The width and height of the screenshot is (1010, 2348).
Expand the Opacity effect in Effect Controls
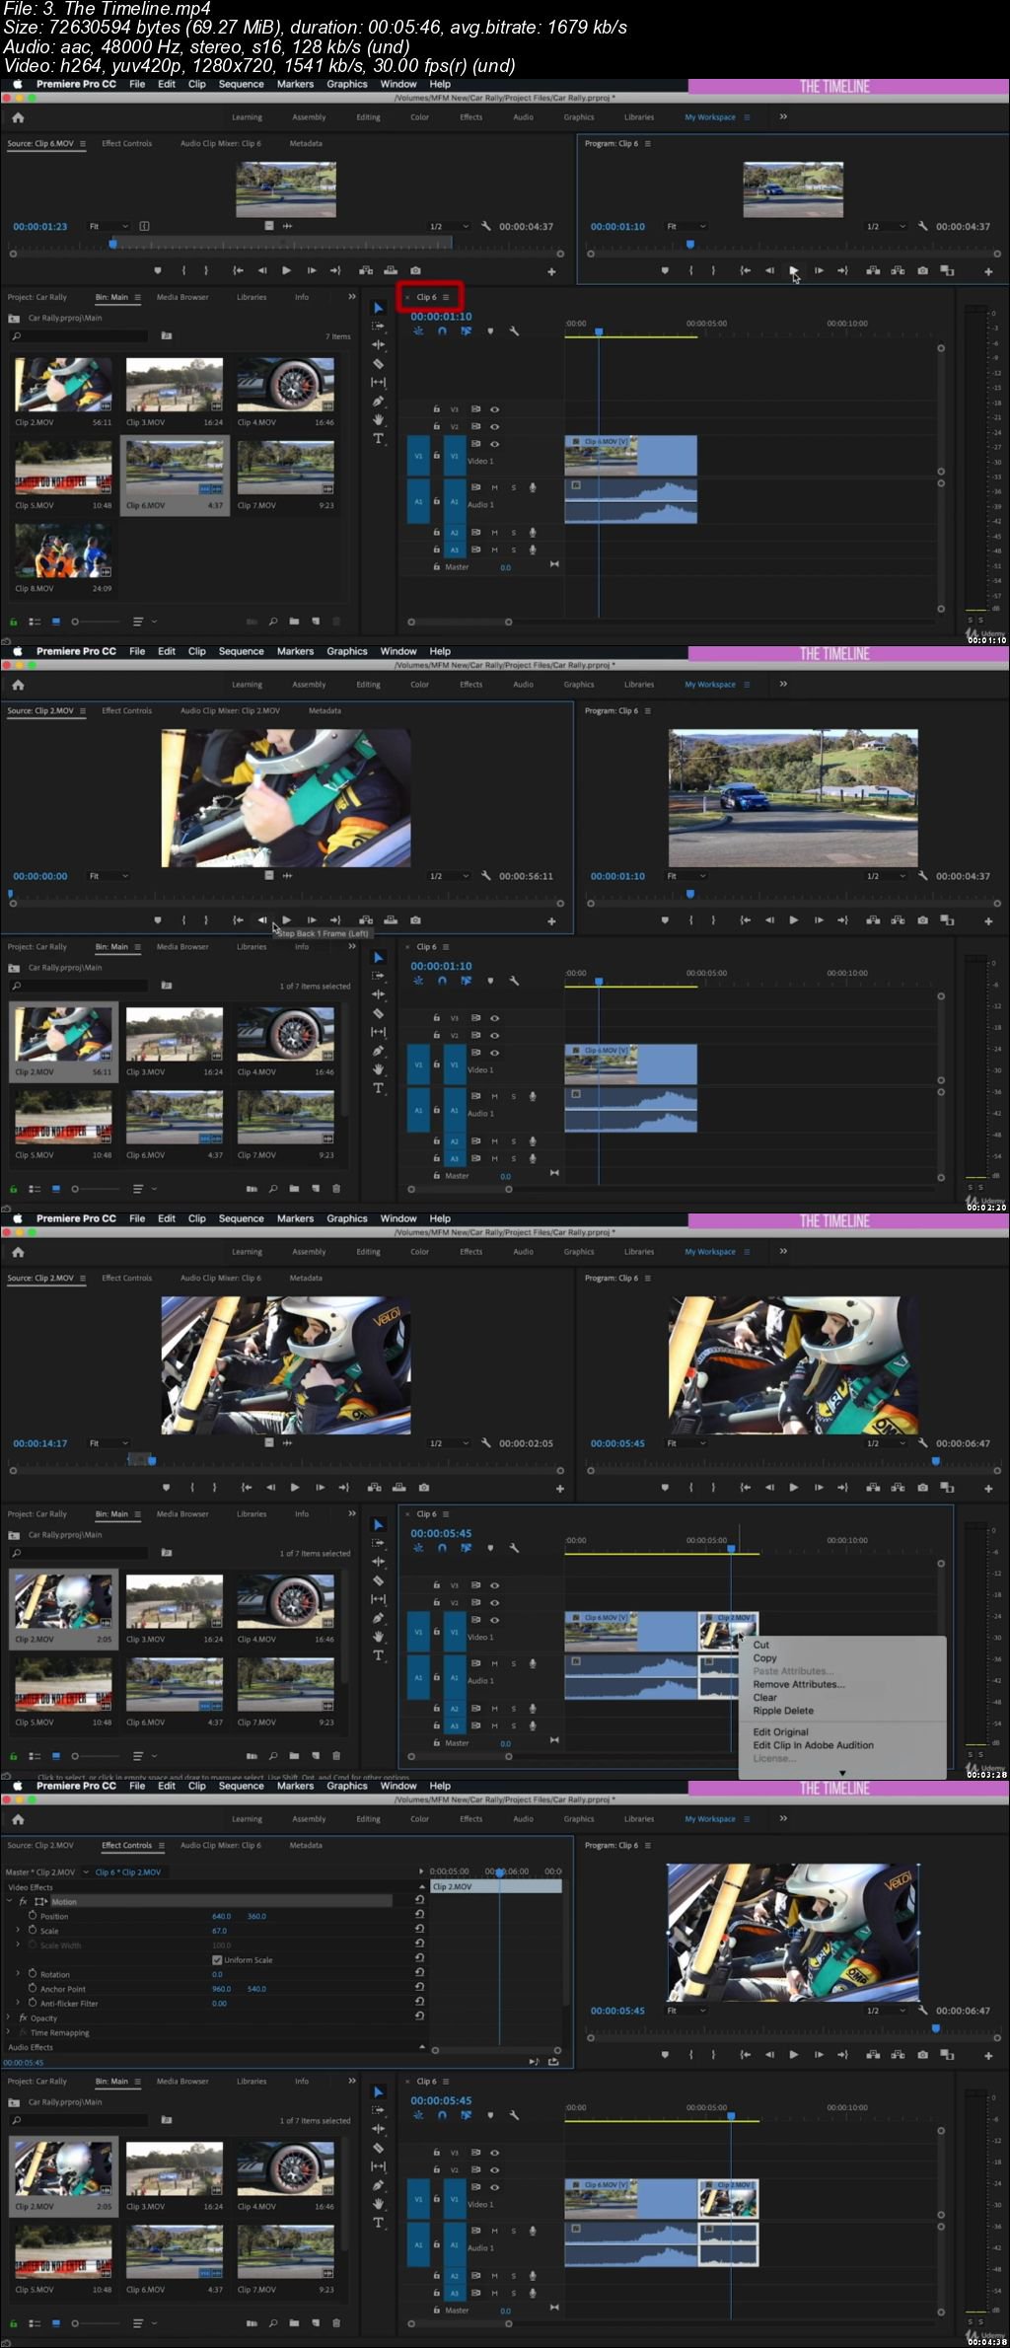click(x=9, y=2018)
